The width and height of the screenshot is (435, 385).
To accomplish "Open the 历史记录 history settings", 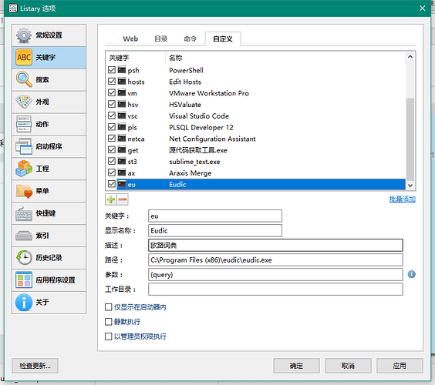I will tap(49, 258).
